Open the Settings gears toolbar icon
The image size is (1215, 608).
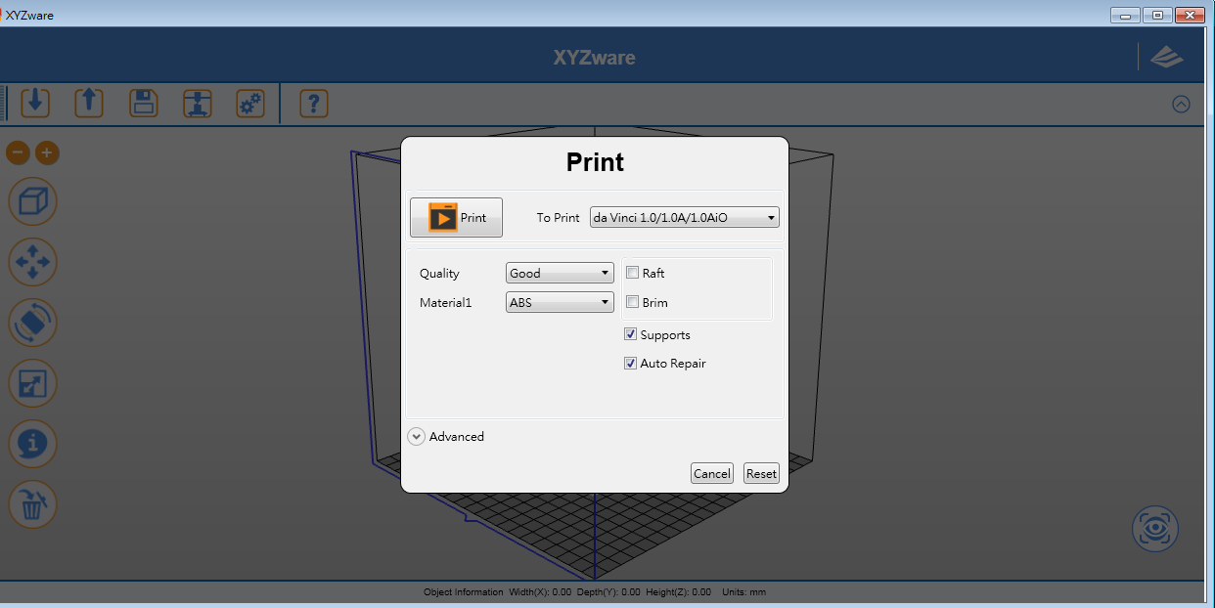250,103
